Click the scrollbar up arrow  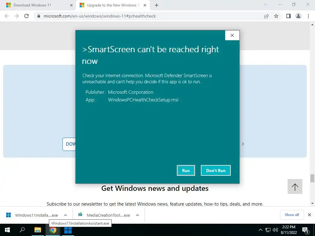312,25
